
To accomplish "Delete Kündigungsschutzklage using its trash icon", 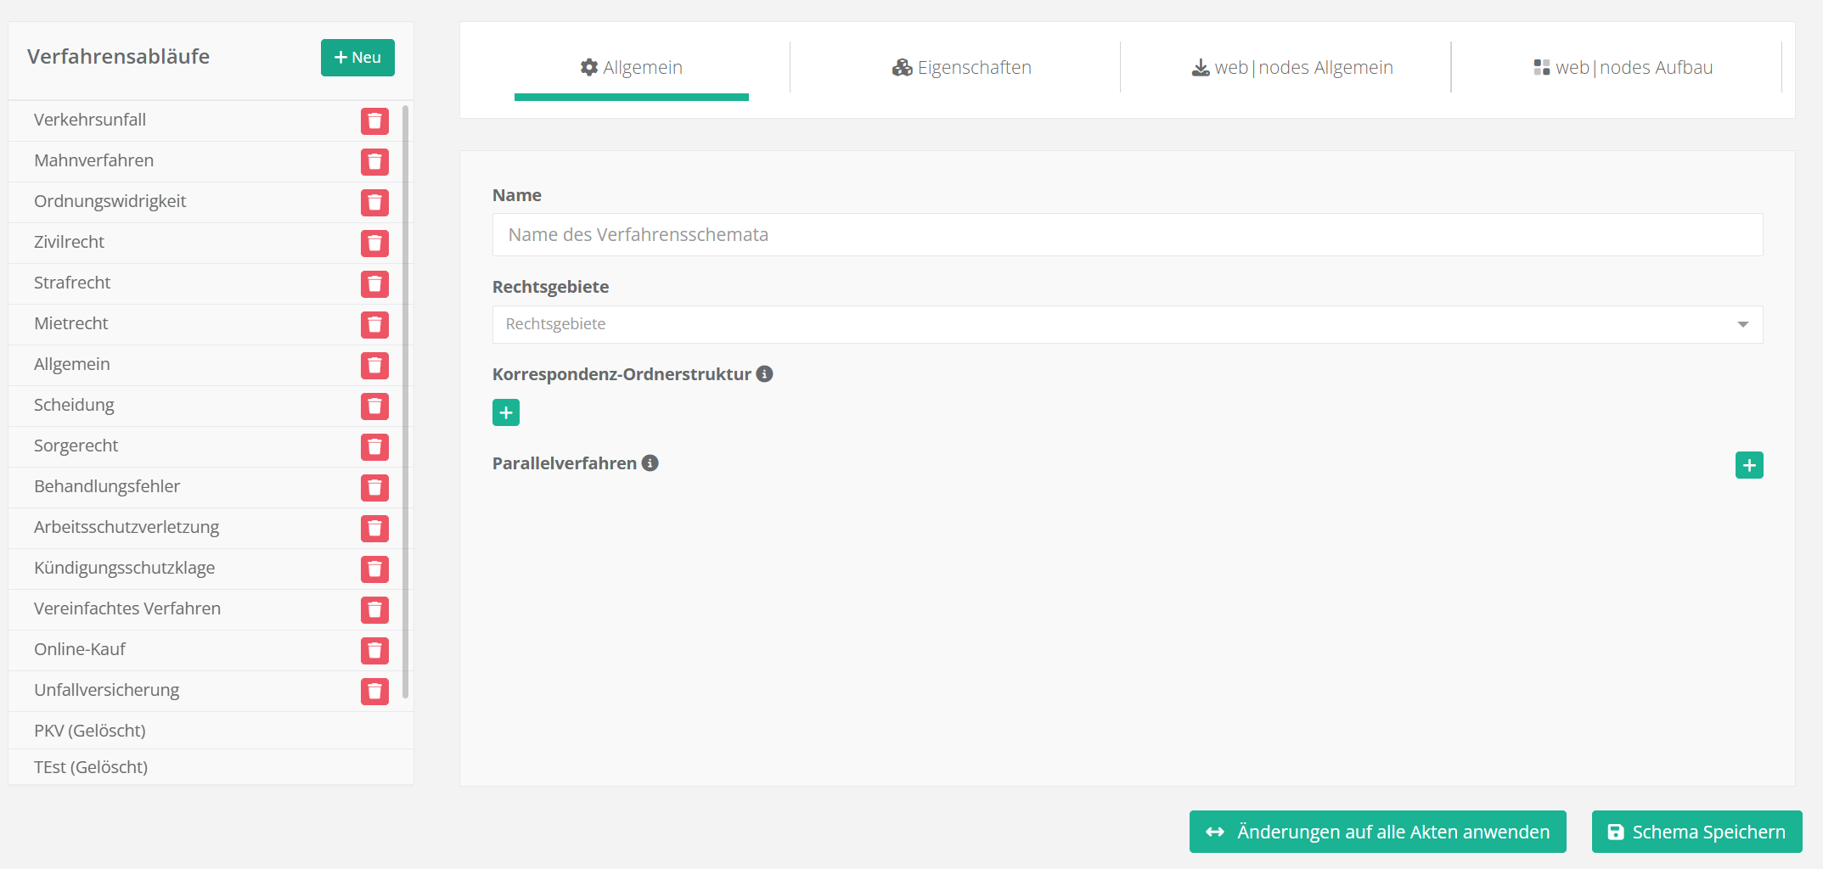I will click(374, 569).
